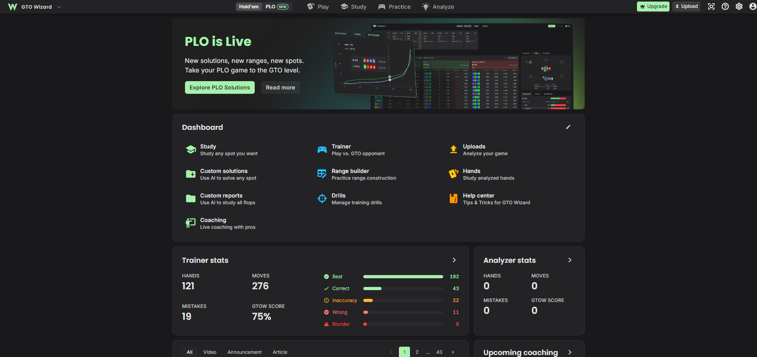Click the Correct moves progress bar

tap(403, 289)
